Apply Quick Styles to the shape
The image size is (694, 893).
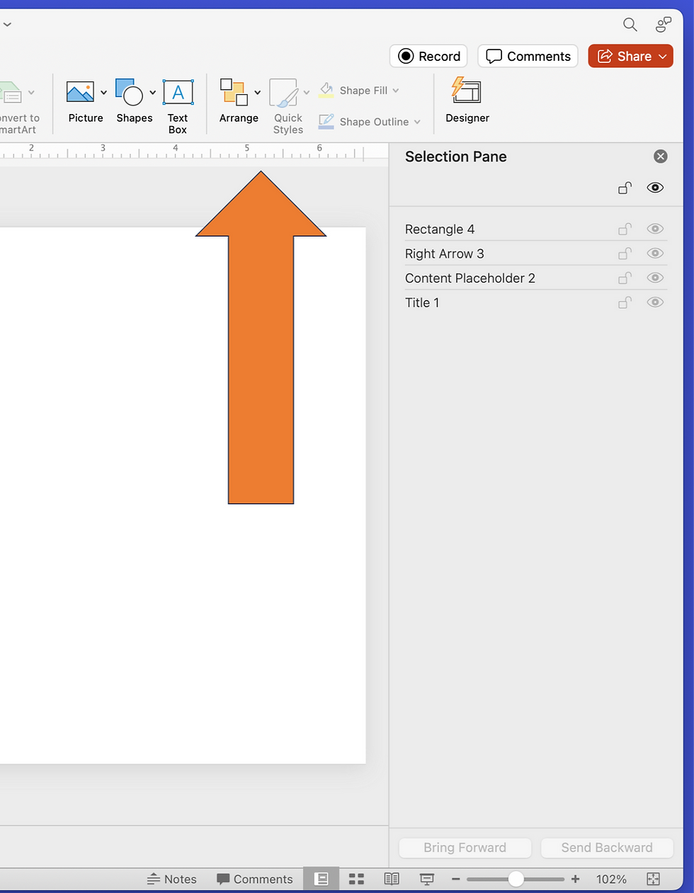point(288,92)
